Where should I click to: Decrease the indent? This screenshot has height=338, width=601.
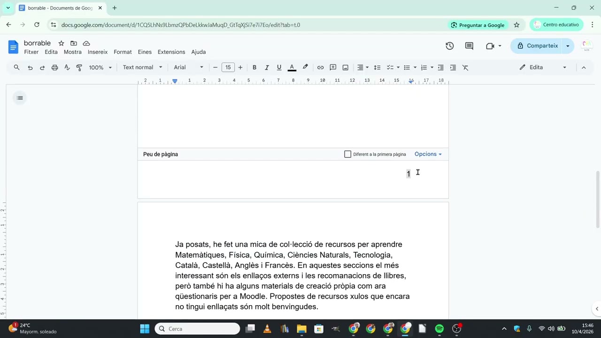441,68
